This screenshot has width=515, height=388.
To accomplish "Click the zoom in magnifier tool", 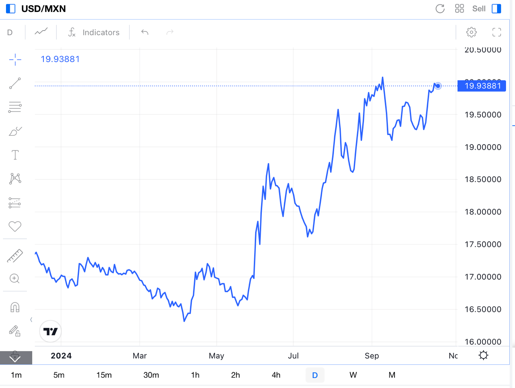I will tap(15, 278).
